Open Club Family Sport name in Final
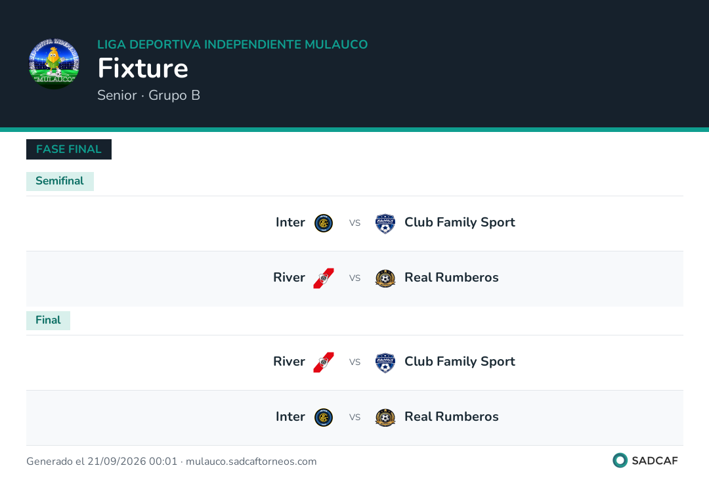 (x=460, y=362)
